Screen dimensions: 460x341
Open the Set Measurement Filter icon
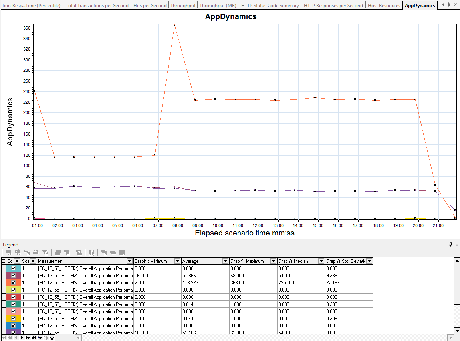tap(46, 252)
